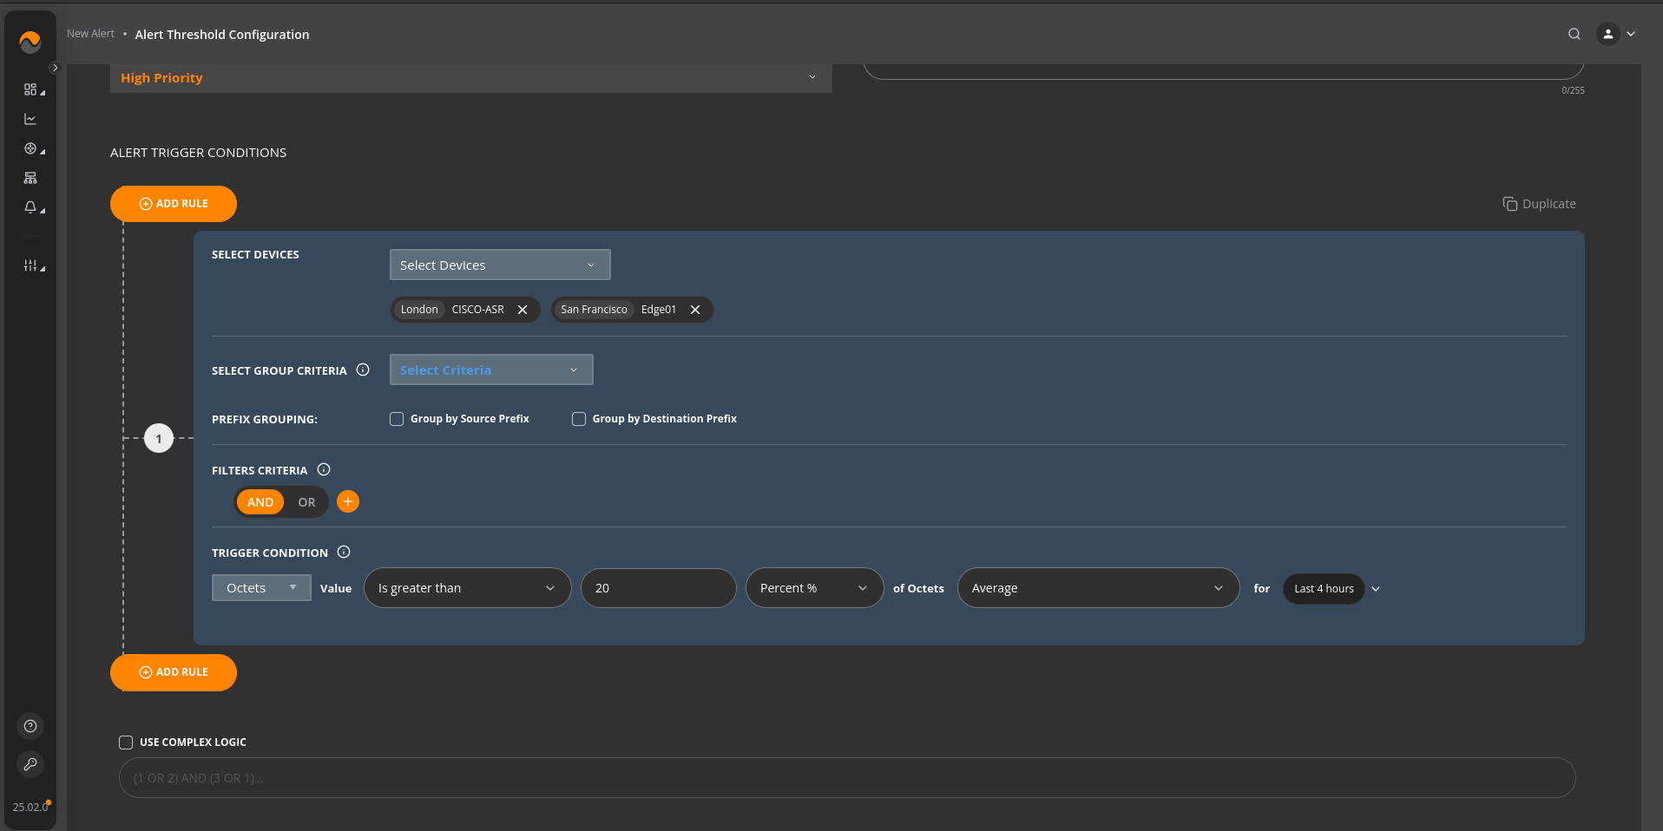Open the globe network icon in sidebar
Image resolution: width=1663 pixels, height=831 pixels.
tap(30, 148)
